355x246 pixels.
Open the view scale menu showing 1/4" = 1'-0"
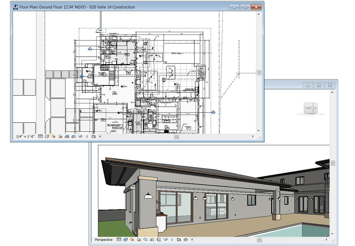click(x=25, y=136)
